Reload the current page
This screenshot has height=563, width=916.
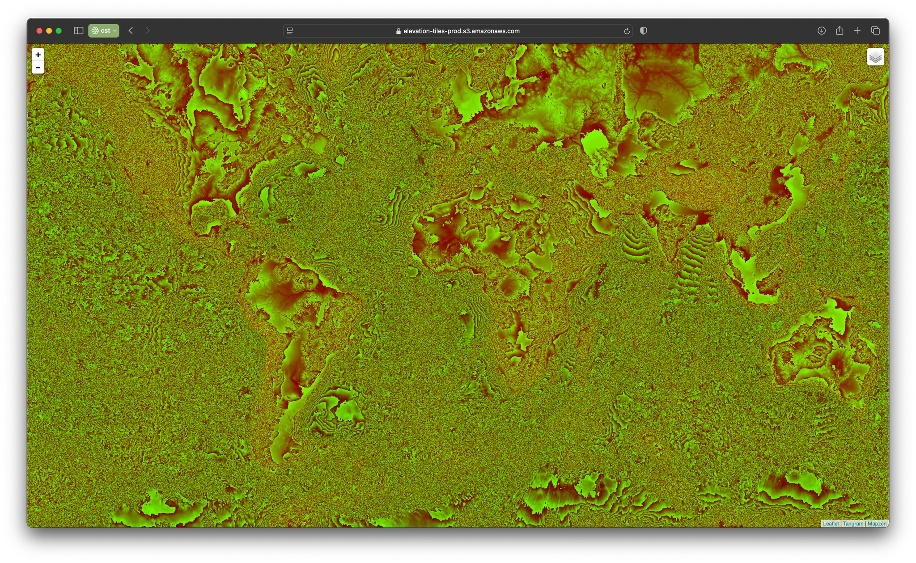627,31
